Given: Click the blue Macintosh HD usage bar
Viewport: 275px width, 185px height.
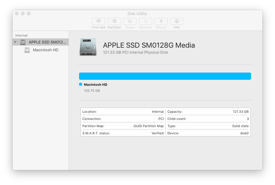Looking at the screenshot, I should (x=165, y=76).
